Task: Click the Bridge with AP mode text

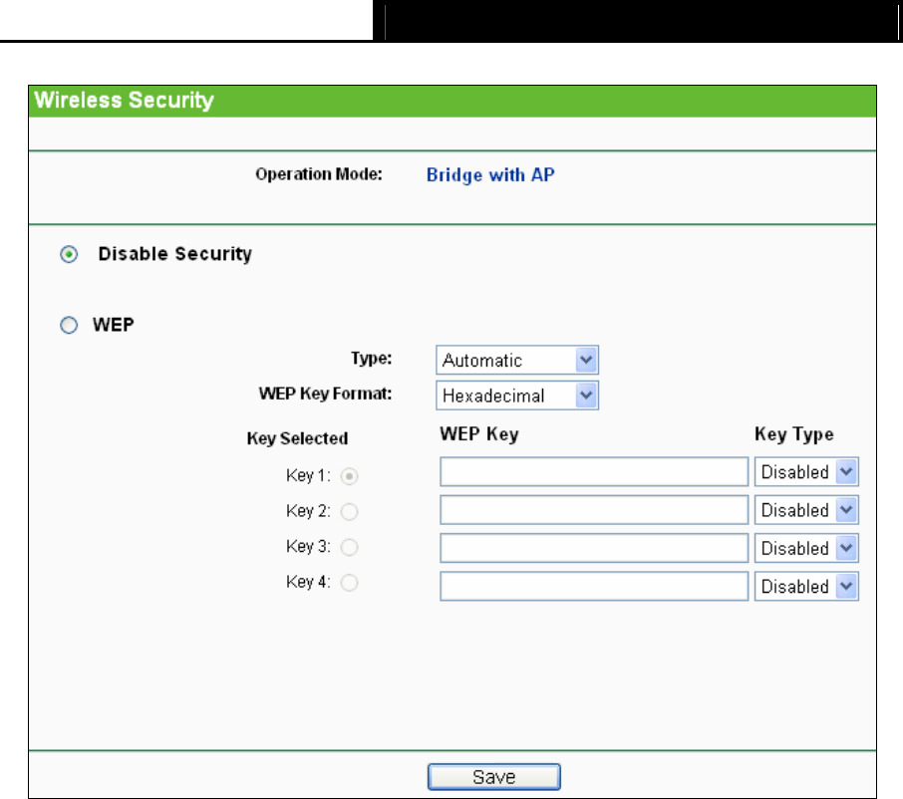Action: pos(490,175)
